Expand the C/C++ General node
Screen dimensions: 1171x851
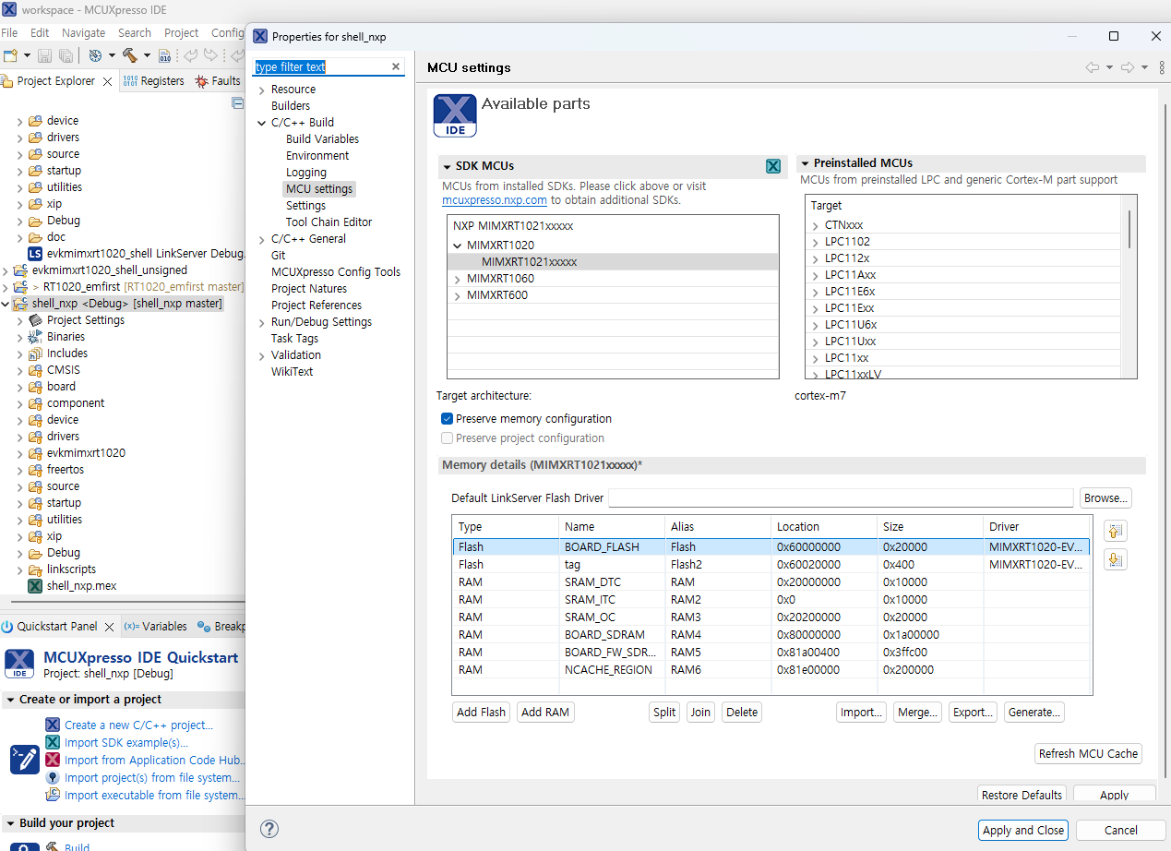pos(262,239)
